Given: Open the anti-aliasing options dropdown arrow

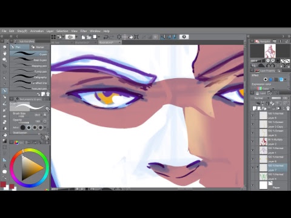Looking at the screenshot, I should click(45, 127).
